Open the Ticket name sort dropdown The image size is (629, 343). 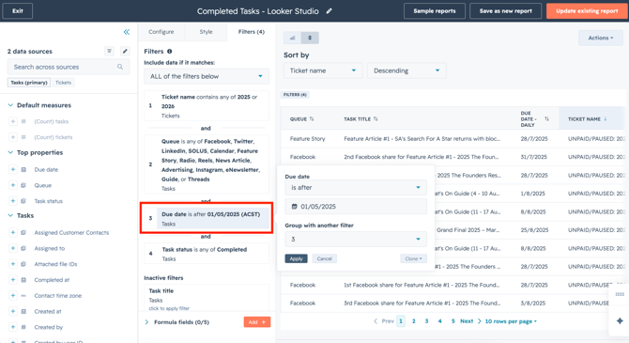pyautogui.click(x=323, y=70)
